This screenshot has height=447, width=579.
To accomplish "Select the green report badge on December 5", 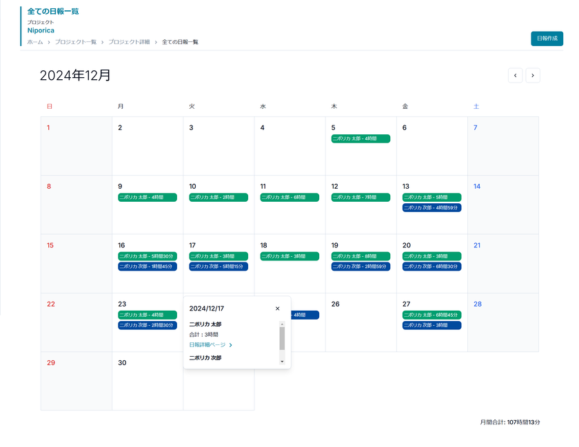I will pos(360,139).
